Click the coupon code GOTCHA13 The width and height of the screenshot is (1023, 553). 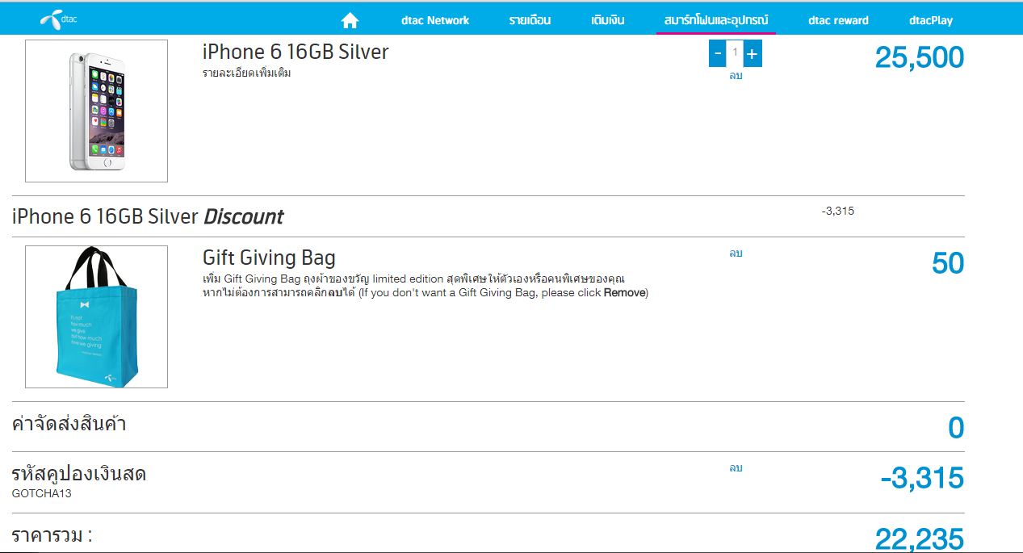[41, 493]
